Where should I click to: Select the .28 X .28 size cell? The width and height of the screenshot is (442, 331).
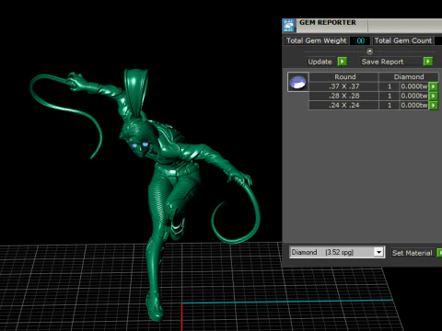click(343, 96)
